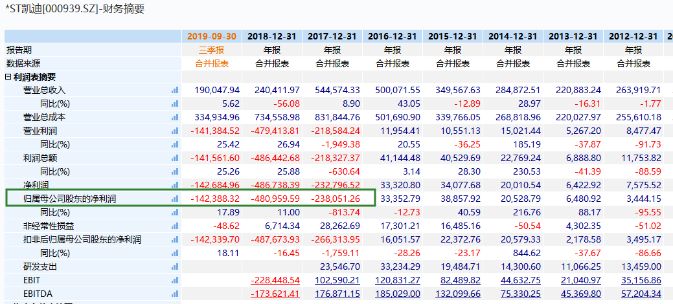Select revenue cell 263,919.71 for 2012
The height and width of the screenshot is (304, 673).
(x=639, y=90)
